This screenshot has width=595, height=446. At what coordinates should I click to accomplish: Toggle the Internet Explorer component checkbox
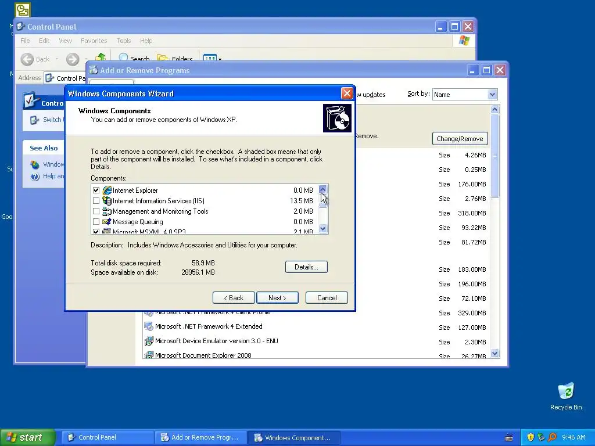[x=96, y=190]
